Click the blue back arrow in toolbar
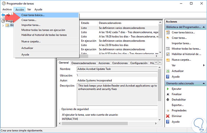 tap(3, 15)
